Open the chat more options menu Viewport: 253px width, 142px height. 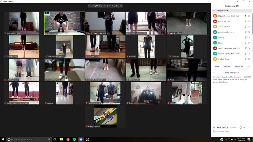click(x=249, y=128)
